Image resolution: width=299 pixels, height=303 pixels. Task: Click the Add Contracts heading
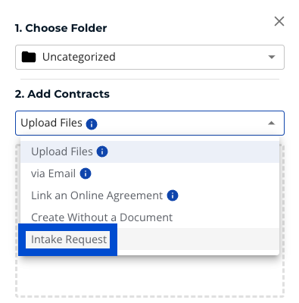pos(62,94)
